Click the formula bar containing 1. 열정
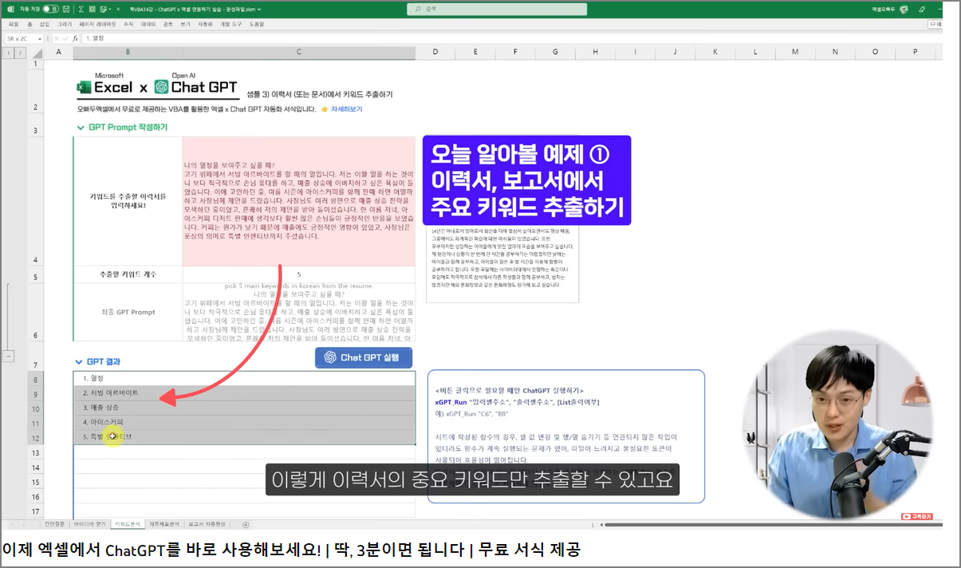Screen dimensions: 961x568 coord(510,37)
